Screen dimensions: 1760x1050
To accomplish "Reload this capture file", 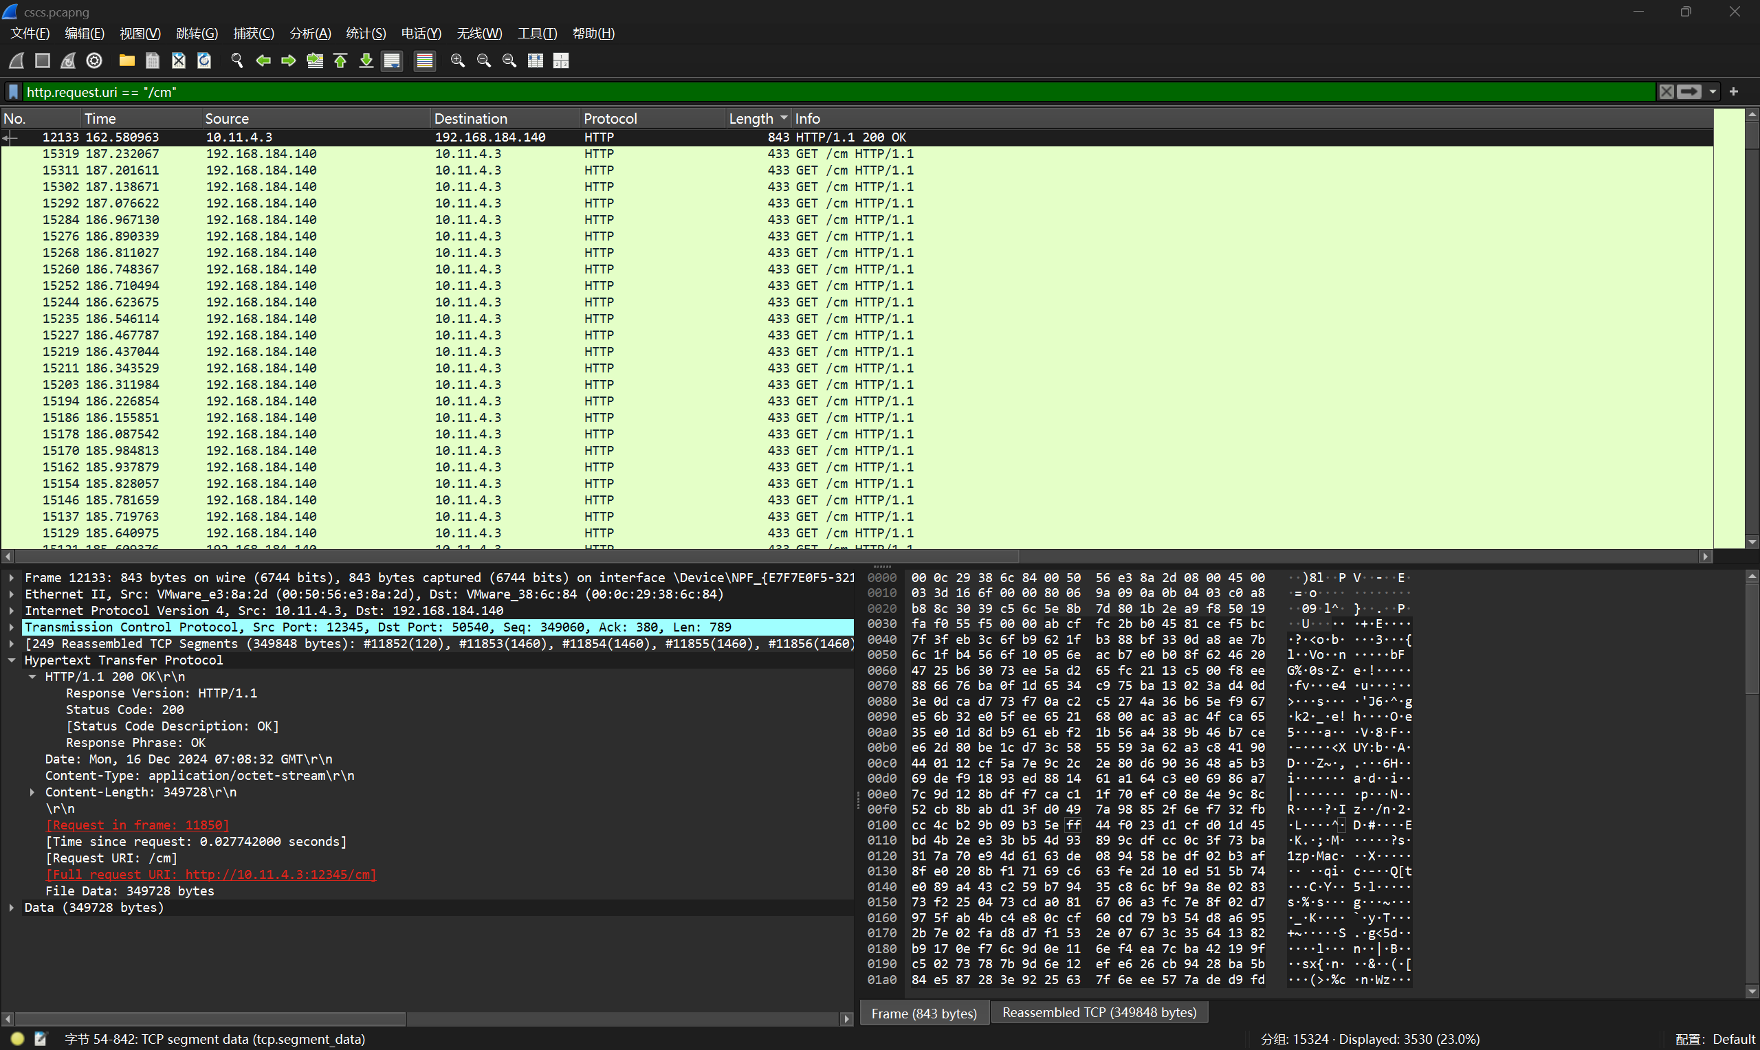I will (x=204, y=61).
